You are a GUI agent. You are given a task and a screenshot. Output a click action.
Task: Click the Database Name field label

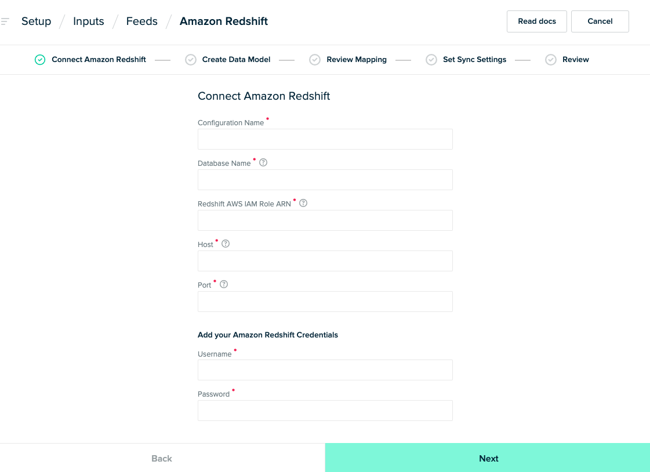(224, 164)
